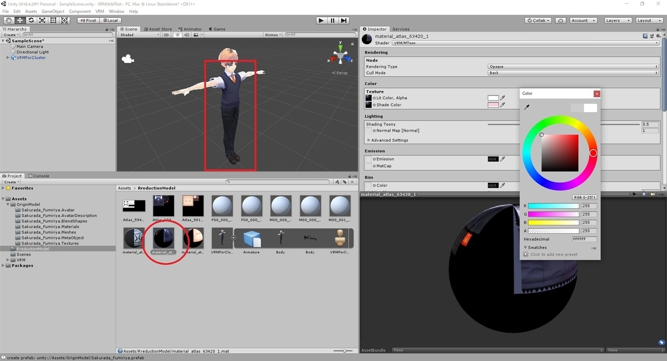
Task: Open material help reference icon
Action: (x=645, y=36)
